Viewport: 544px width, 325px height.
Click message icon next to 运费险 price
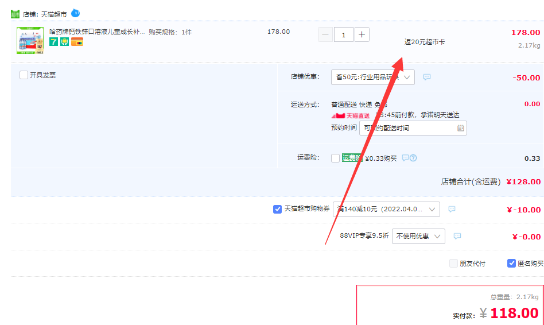[405, 158]
